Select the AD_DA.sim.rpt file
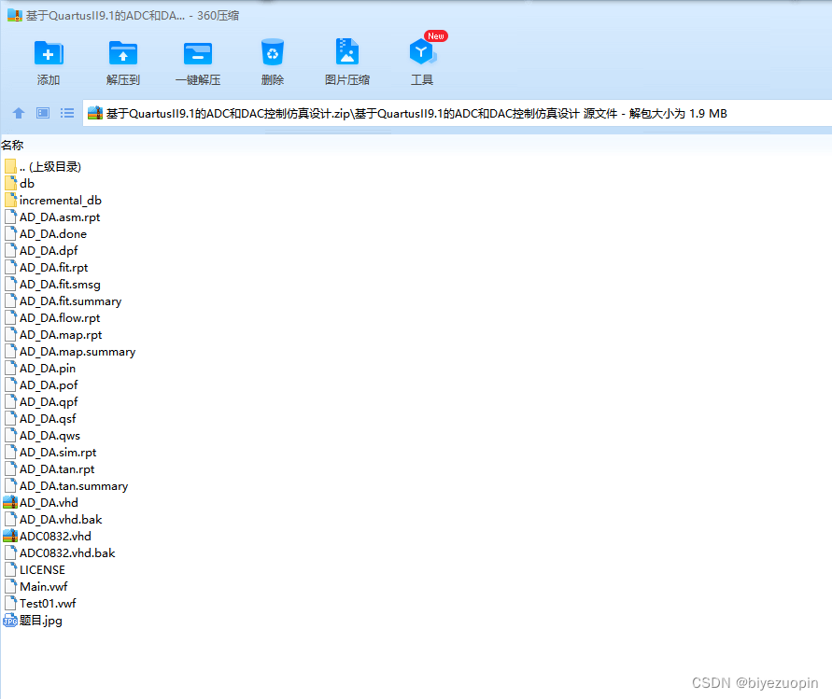This screenshot has width=832, height=699. point(50,453)
